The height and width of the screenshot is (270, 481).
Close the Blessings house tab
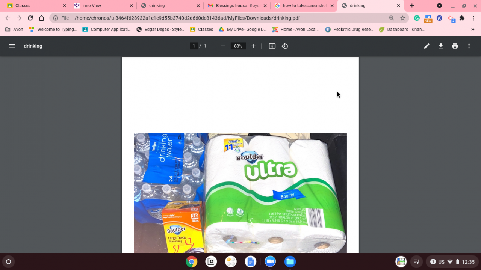(x=265, y=6)
